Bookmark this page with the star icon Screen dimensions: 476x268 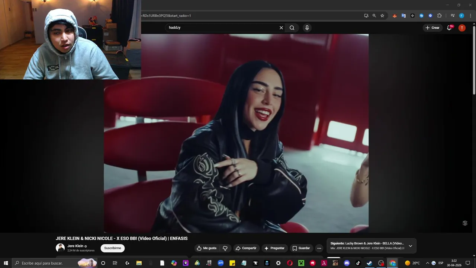[x=382, y=16]
